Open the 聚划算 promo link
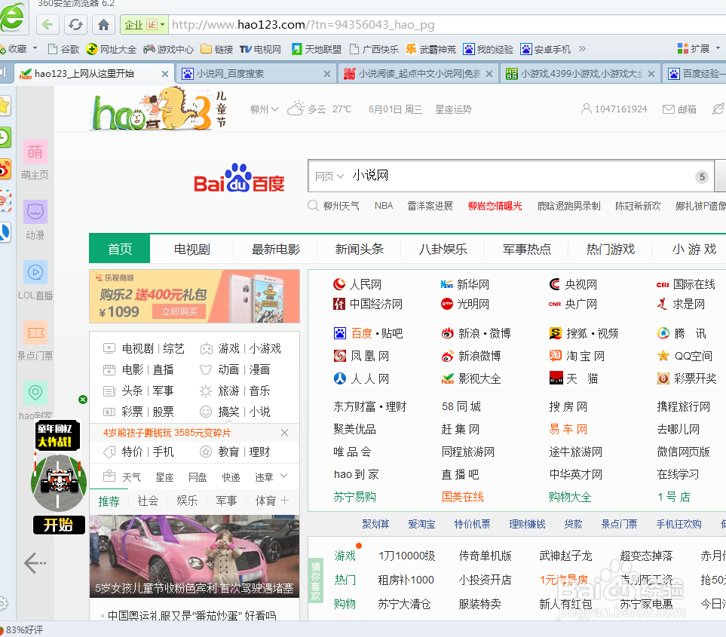The width and height of the screenshot is (726, 637). tap(375, 524)
